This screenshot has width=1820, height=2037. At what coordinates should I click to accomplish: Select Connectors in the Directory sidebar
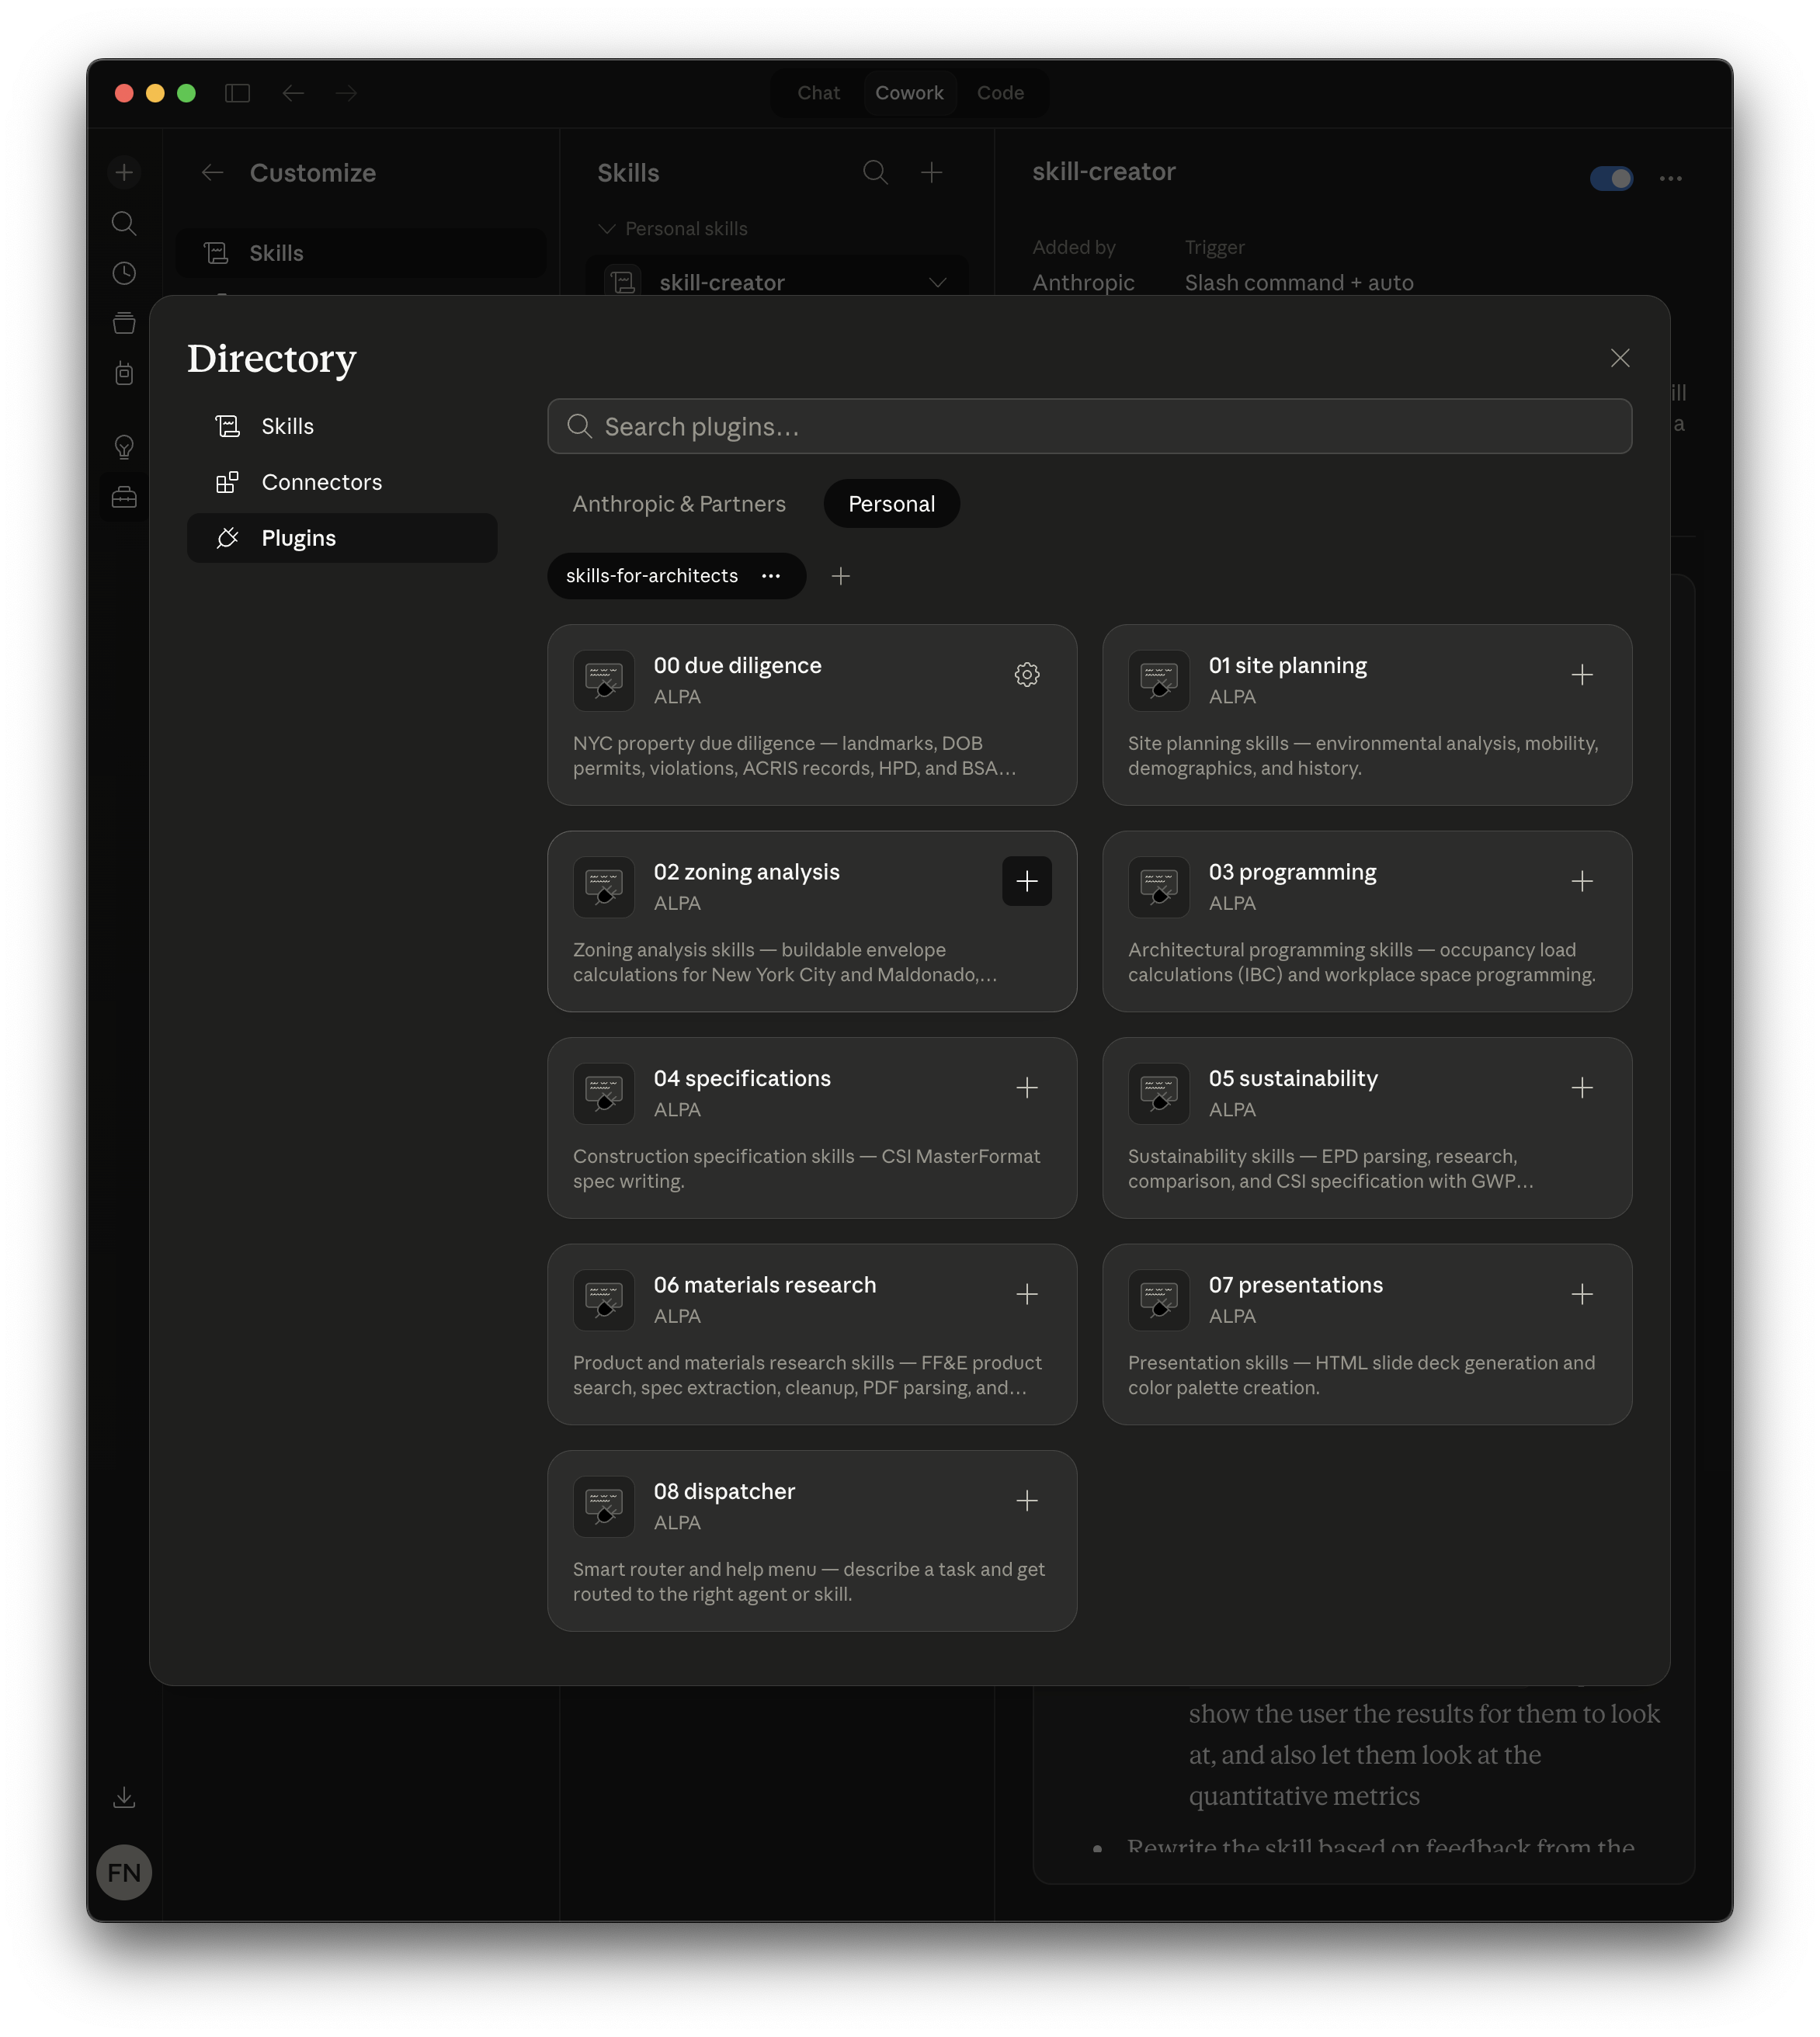(x=322, y=481)
